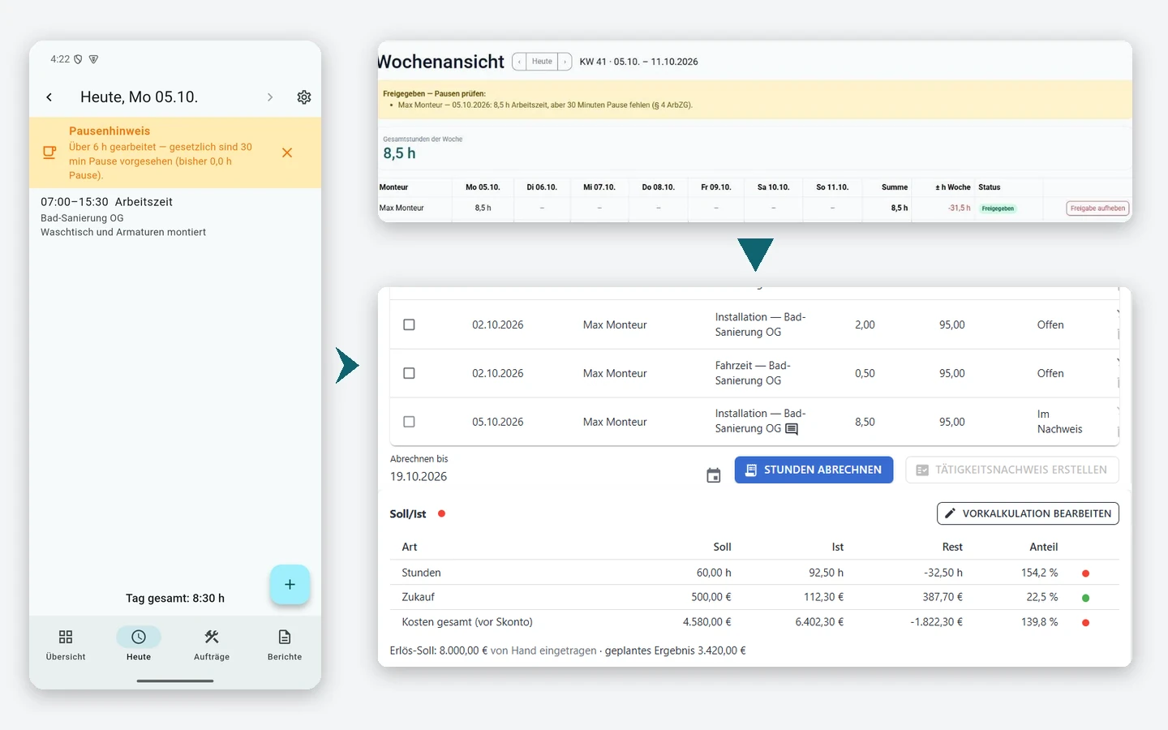Dismiss the Pausenhinweis warning banner
Viewport: 1168px width, 730px height.
point(287,152)
